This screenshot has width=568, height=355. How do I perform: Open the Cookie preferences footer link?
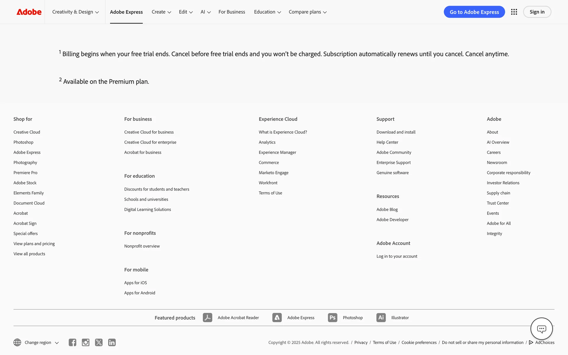tap(419, 342)
